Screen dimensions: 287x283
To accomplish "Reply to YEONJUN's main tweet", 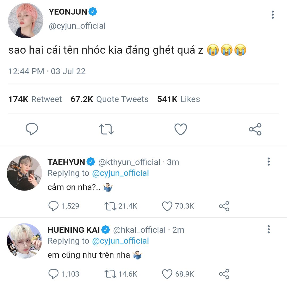I will [32, 129].
